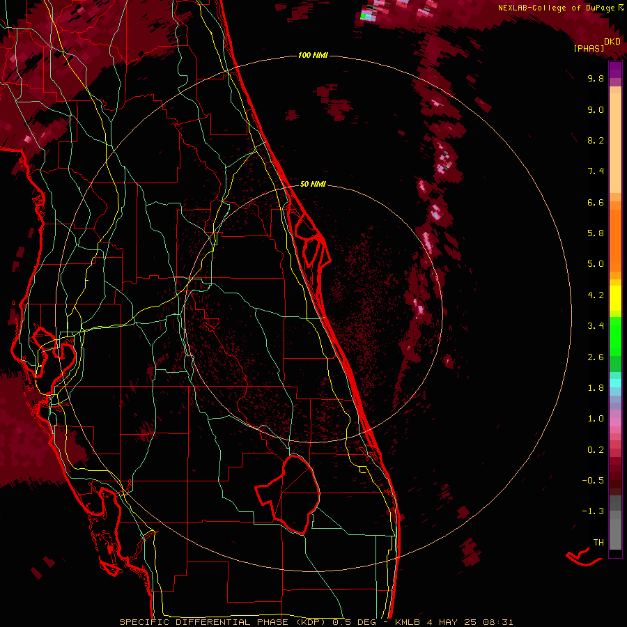Pick the light peach color bar segment
The width and height of the screenshot is (627, 627).
[615, 143]
